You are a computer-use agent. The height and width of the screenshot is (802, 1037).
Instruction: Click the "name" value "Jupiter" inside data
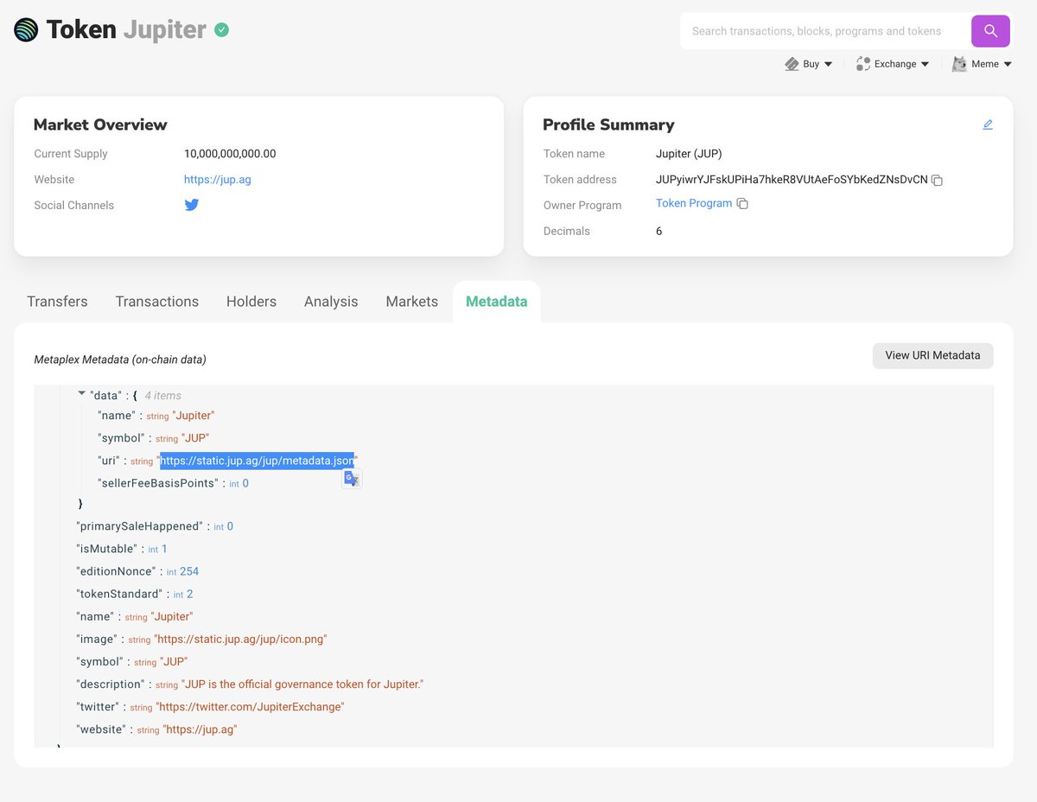[x=193, y=416]
